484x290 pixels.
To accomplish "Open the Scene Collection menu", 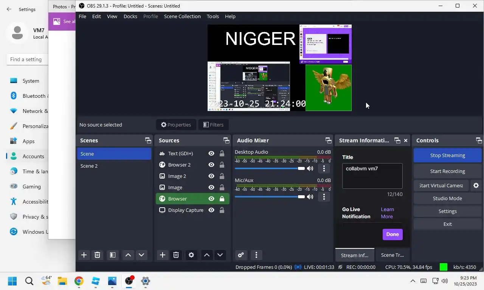I will (x=182, y=16).
